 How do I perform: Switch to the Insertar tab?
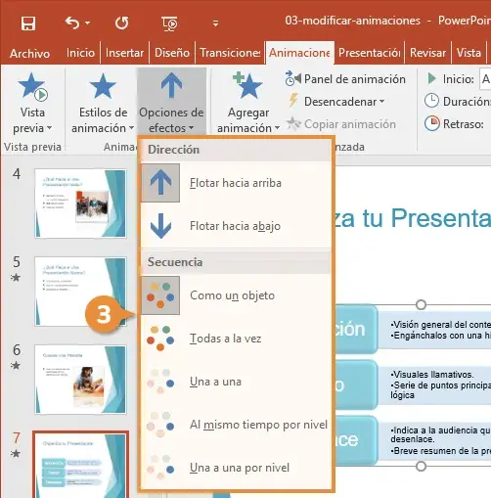(124, 53)
